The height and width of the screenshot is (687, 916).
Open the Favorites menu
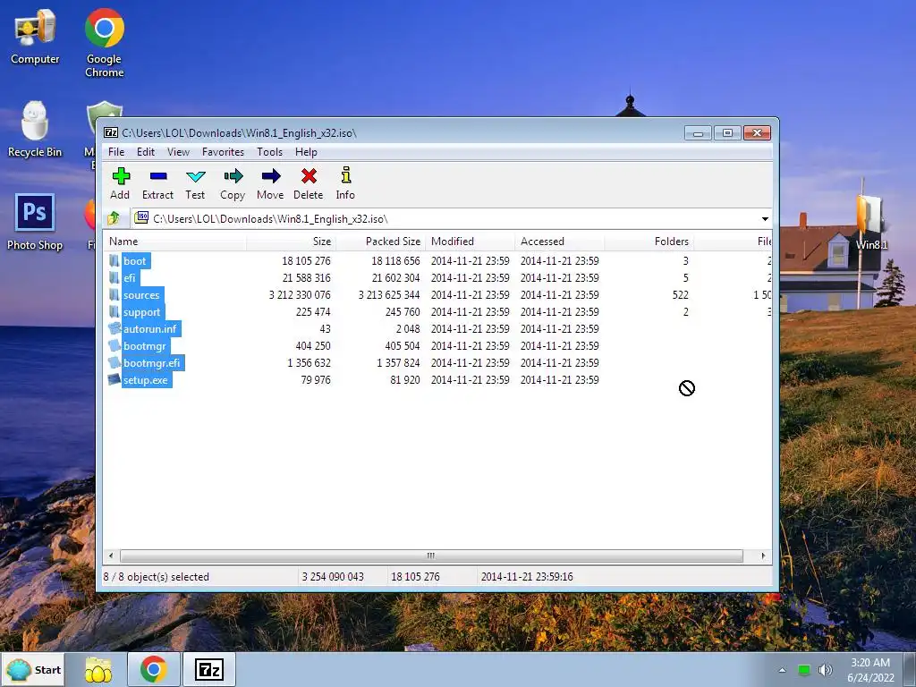click(x=223, y=152)
